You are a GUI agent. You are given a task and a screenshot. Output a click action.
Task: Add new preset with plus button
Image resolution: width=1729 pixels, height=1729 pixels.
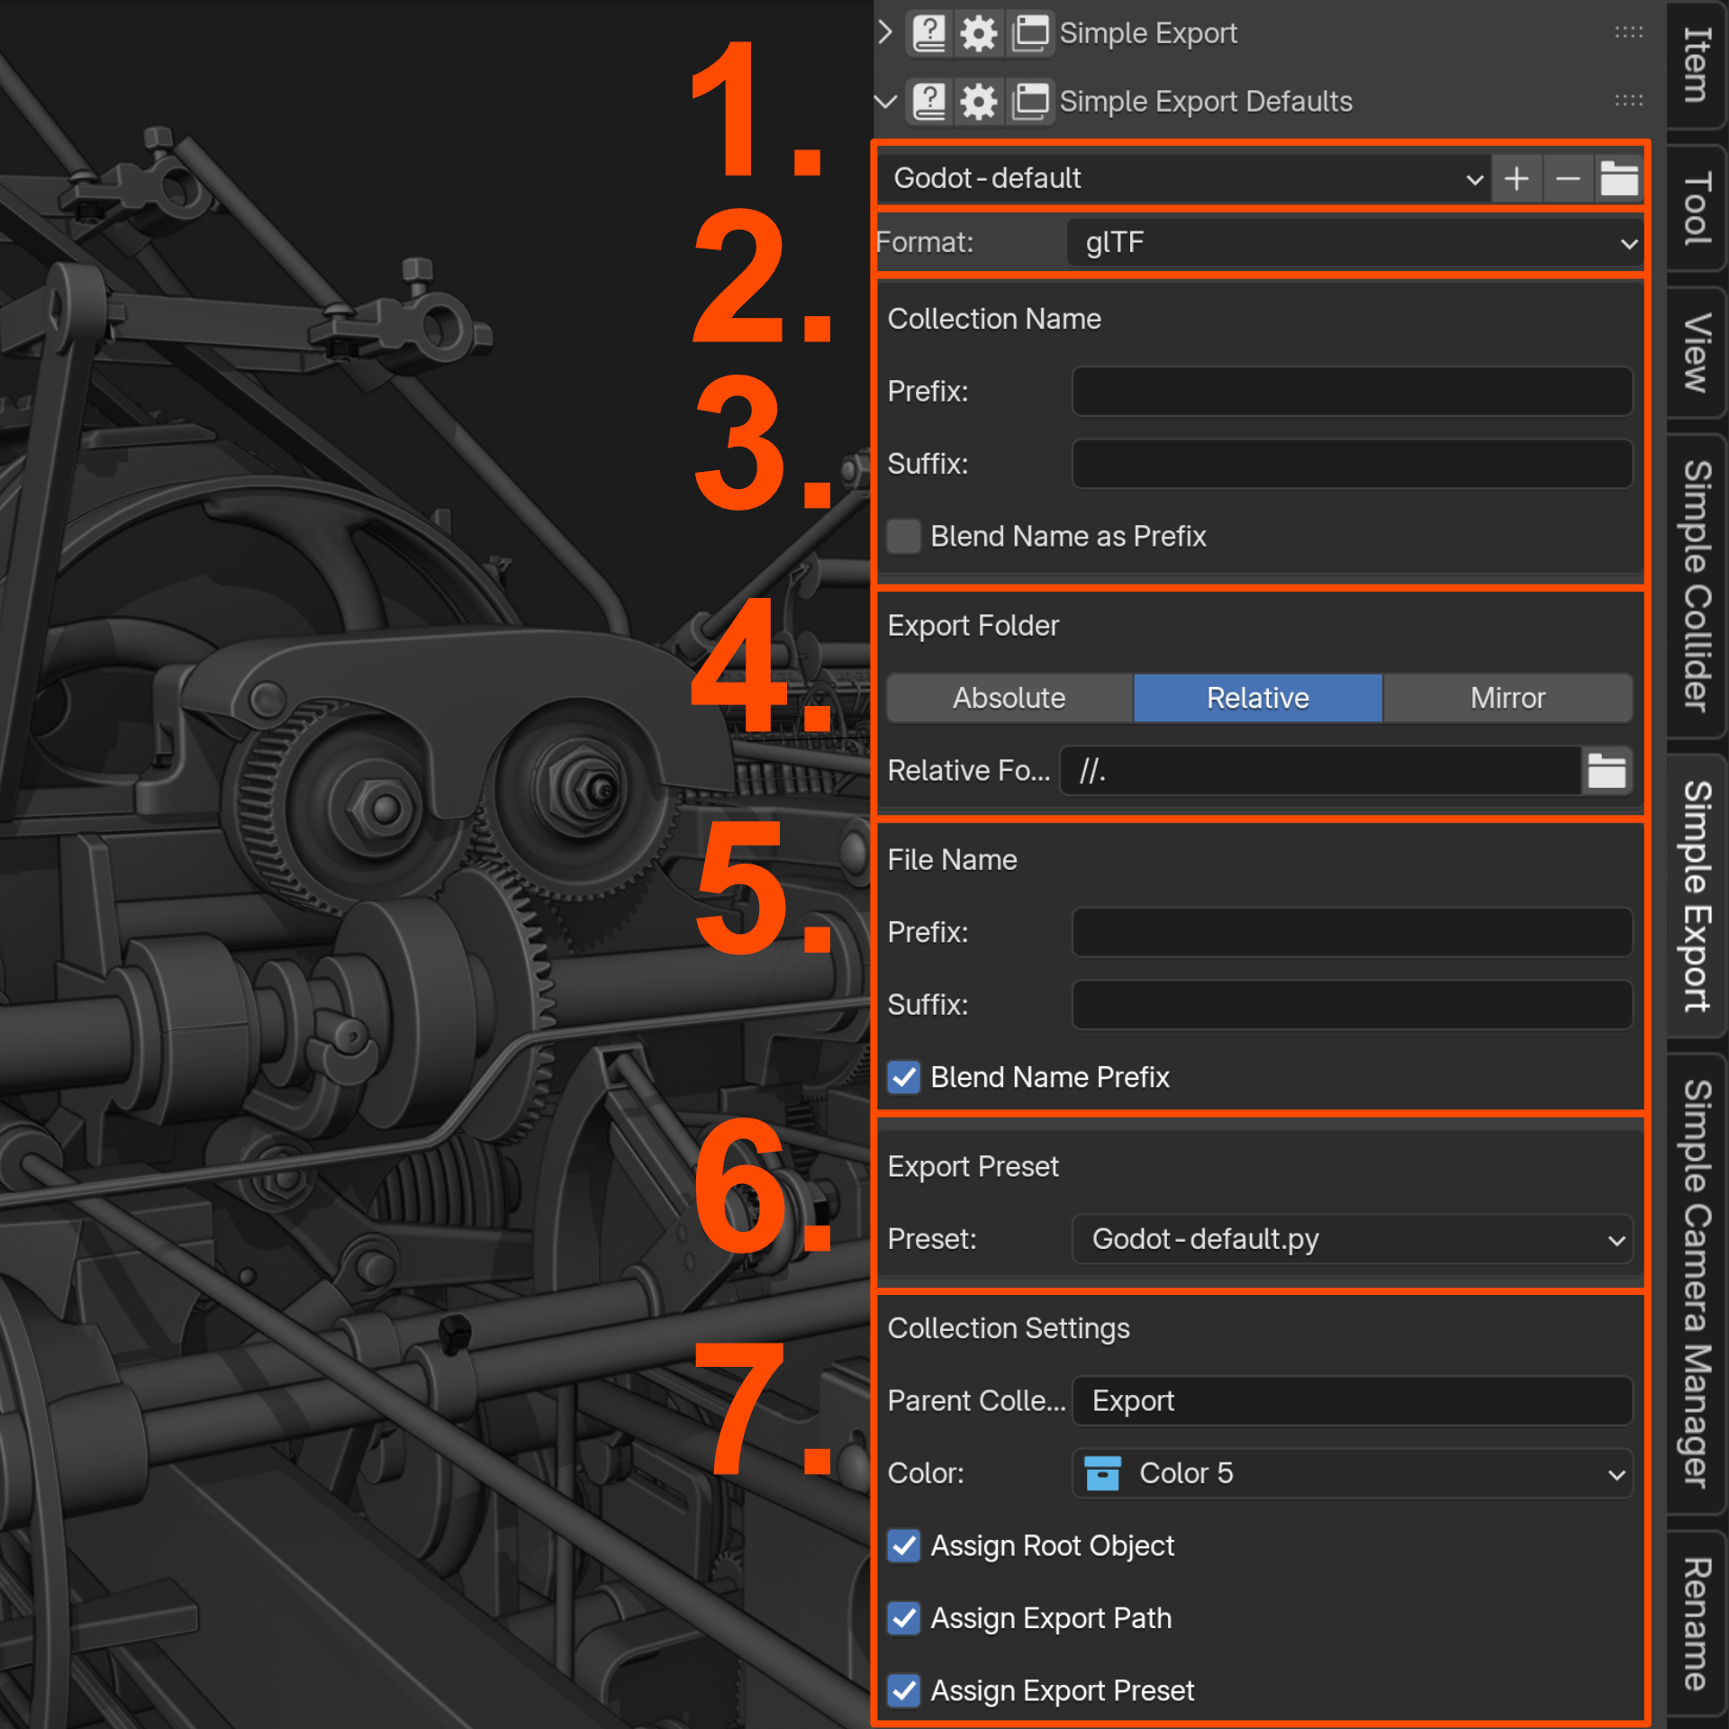1516,178
